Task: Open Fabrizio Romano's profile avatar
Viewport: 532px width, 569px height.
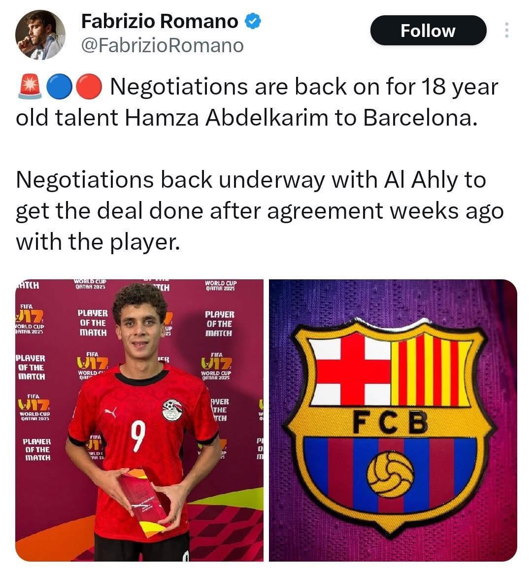Action: (40, 34)
